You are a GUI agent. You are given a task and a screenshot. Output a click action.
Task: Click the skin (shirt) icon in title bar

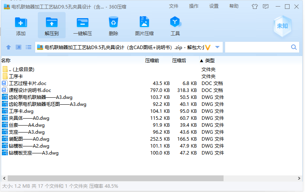255,7
